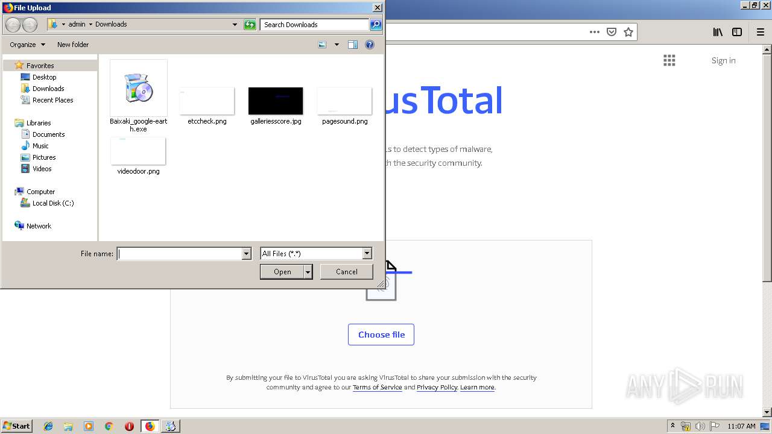Open Desktop in navigation pane
The height and width of the screenshot is (434, 772).
tap(44, 77)
